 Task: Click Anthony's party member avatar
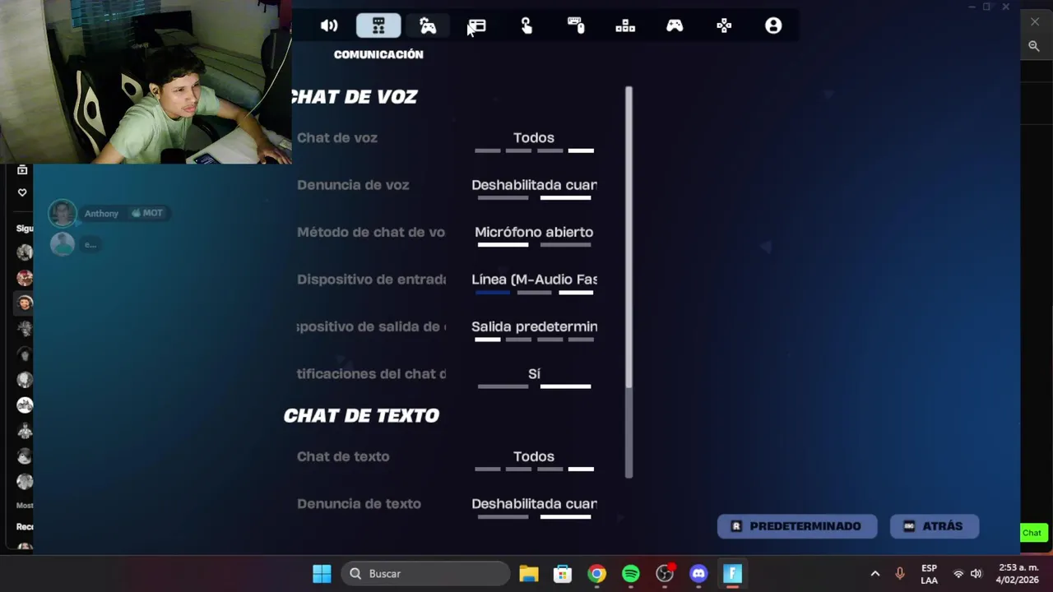(63, 213)
